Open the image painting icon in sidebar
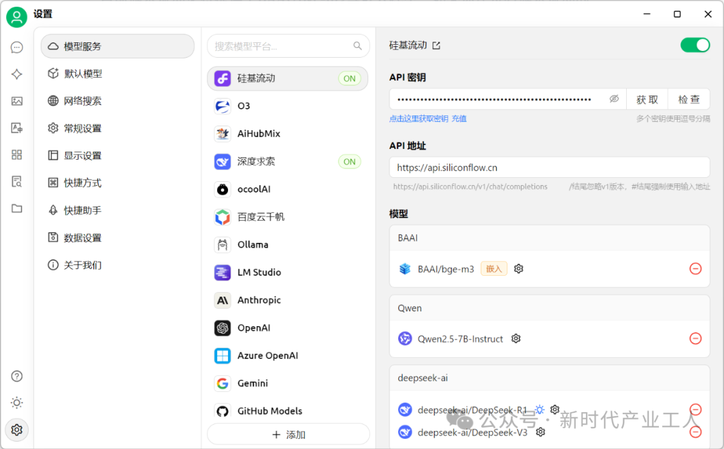The height and width of the screenshot is (449, 724). coord(17,101)
